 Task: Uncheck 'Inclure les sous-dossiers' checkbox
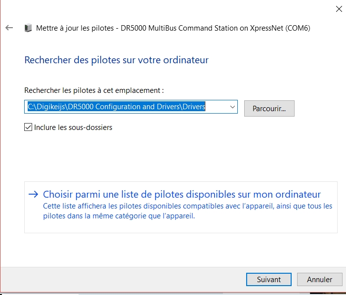point(28,127)
